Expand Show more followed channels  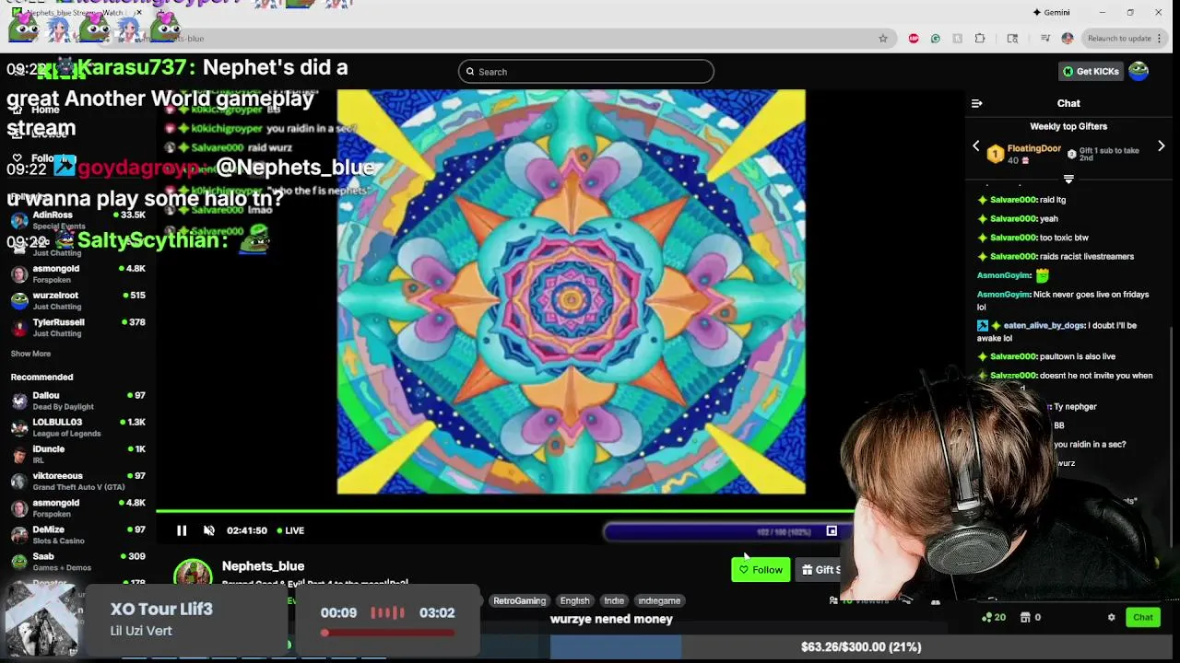30,354
